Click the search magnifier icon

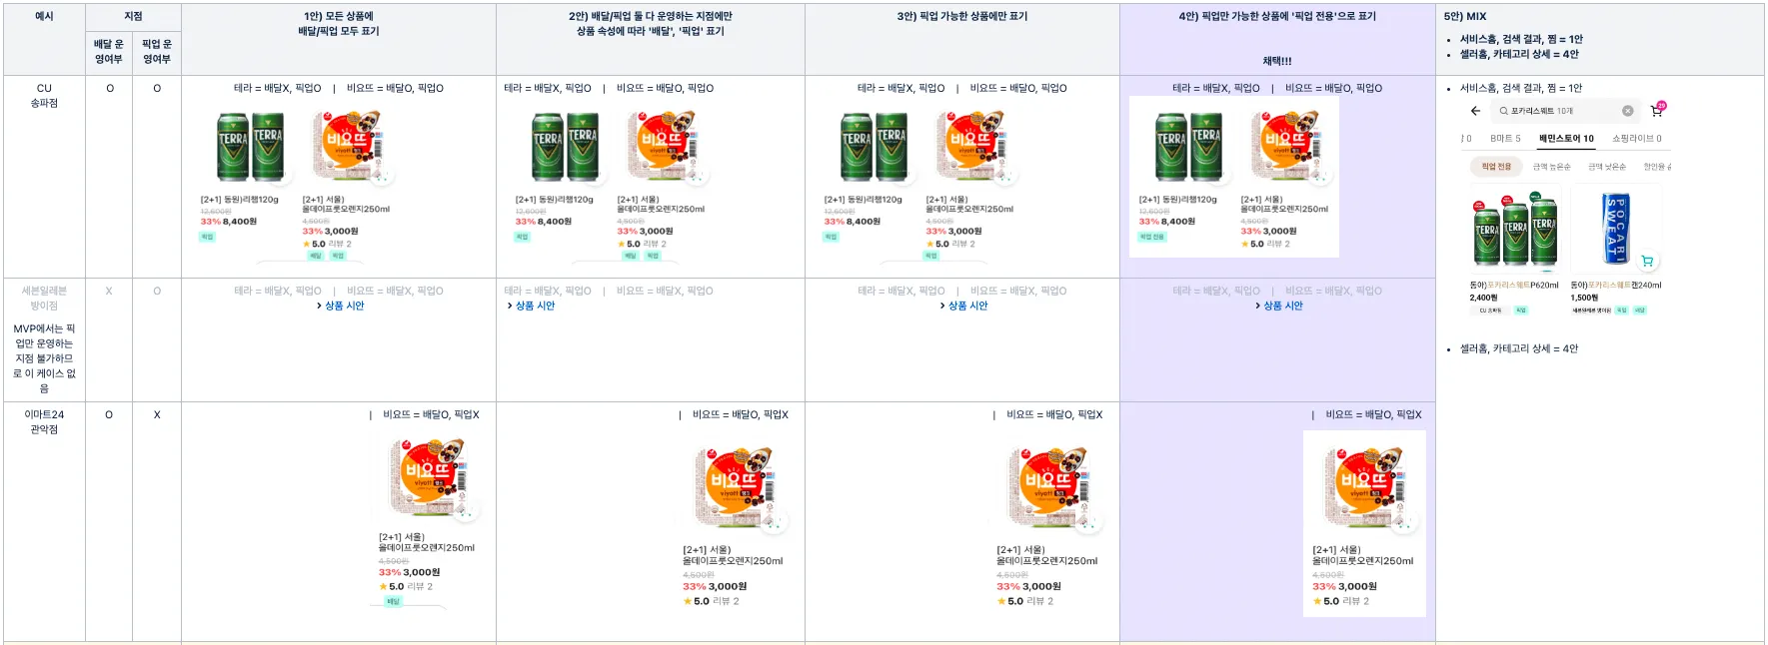pos(1503,111)
